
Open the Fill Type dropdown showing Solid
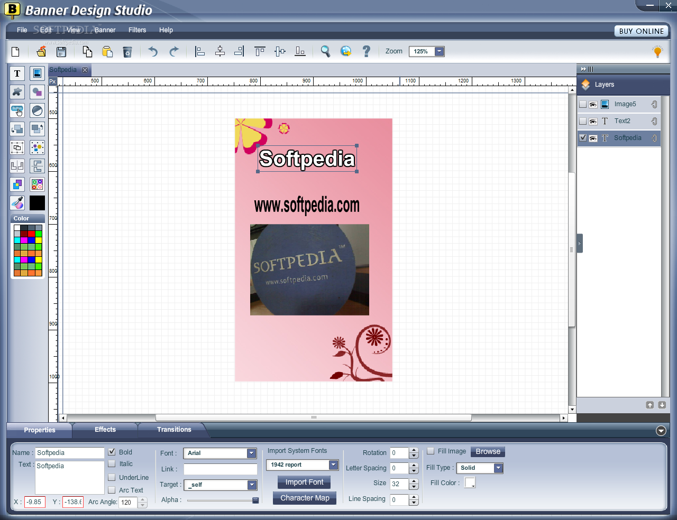click(498, 468)
